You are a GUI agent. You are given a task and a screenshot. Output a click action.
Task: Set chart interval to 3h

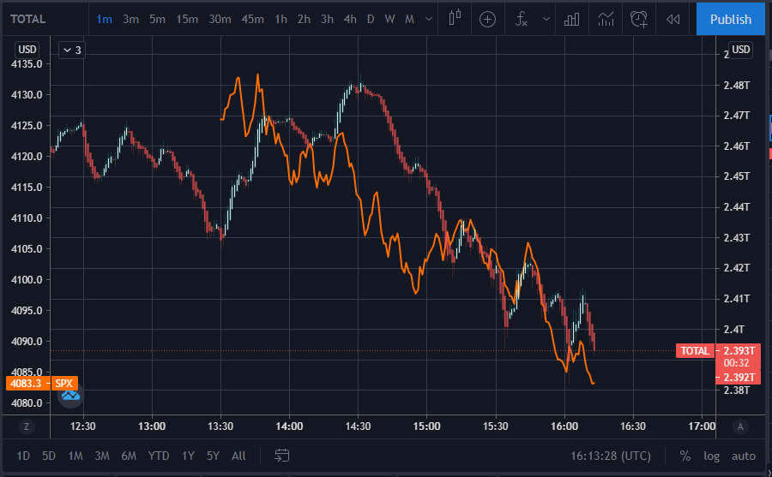pyautogui.click(x=327, y=19)
